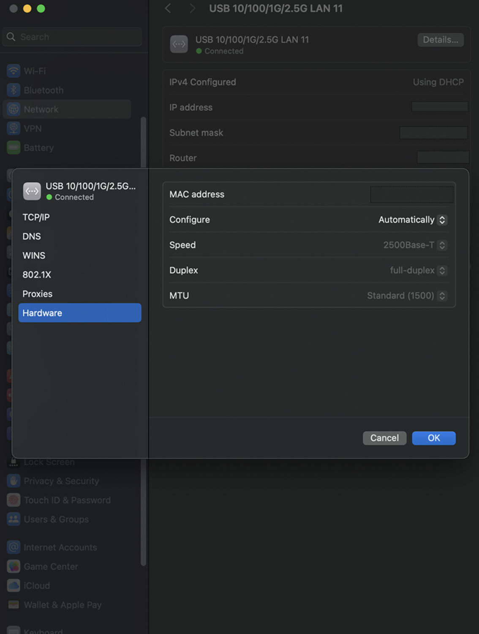This screenshot has width=479, height=634.
Task: Switch to the Proxies tab
Action: point(37,294)
